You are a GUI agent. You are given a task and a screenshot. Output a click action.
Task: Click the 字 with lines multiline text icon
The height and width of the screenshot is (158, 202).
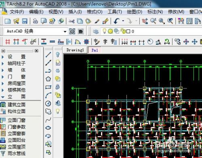(x=114, y=42)
